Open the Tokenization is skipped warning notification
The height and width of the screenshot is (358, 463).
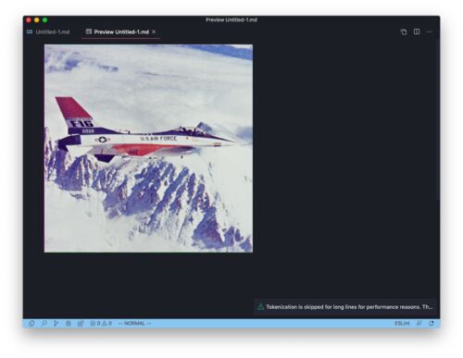tap(345, 307)
